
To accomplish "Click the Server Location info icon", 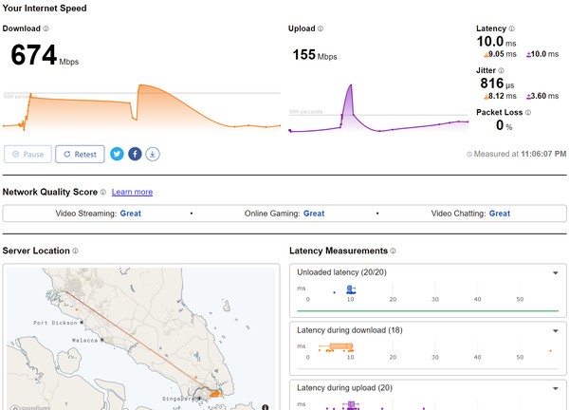I will click(x=75, y=251).
